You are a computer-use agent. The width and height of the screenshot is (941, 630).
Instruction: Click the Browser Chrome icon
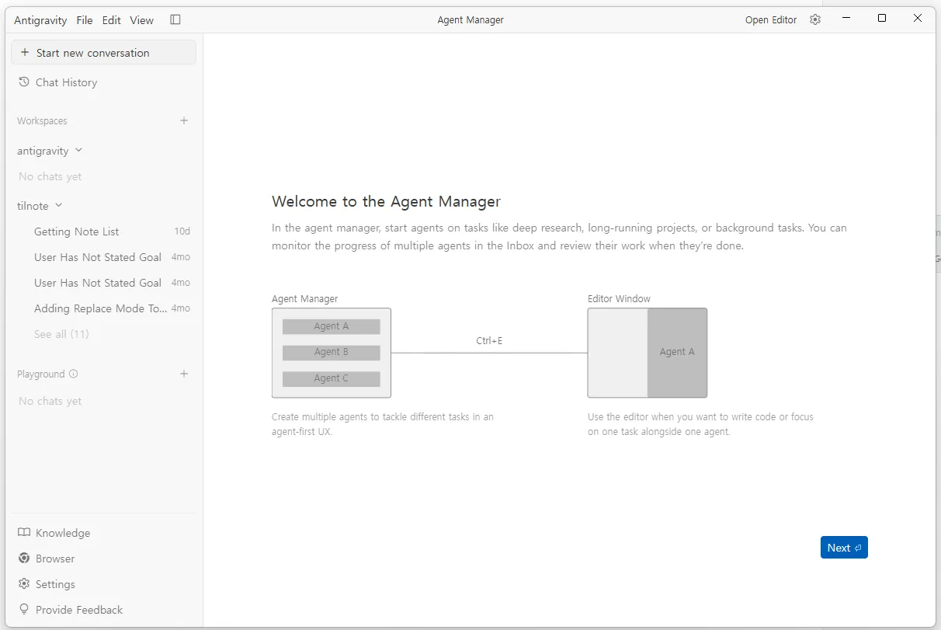click(x=24, y=559)
